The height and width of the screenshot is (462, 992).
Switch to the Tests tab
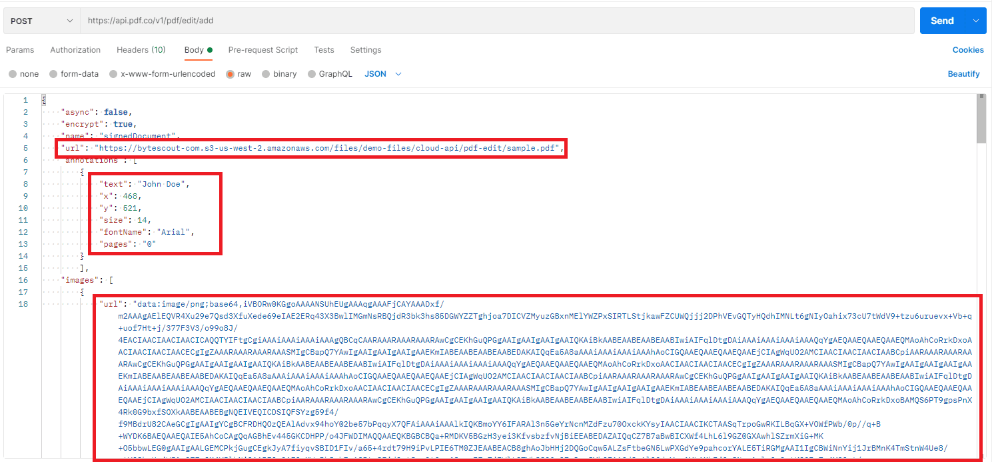pos(324,50)
